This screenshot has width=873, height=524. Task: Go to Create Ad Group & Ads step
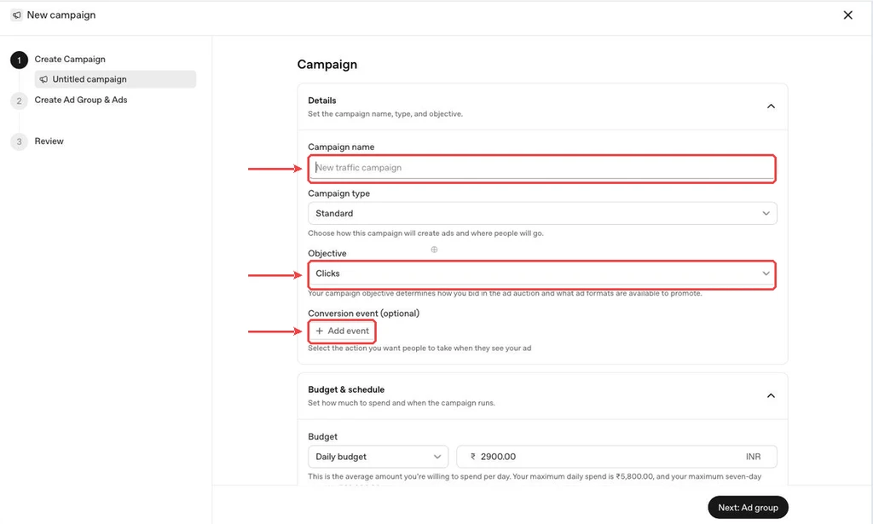pos(81,101)
